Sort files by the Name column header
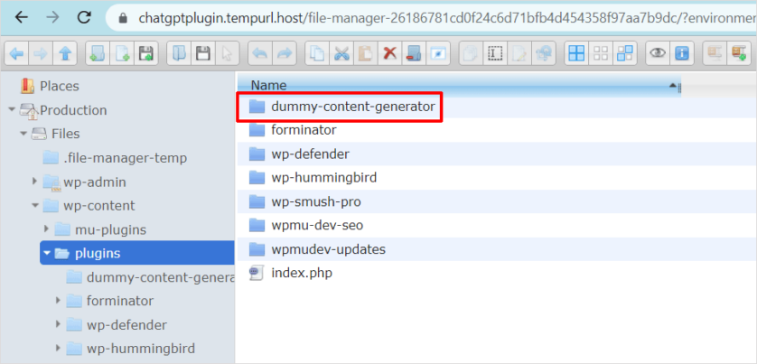 [x=269, y=85]
